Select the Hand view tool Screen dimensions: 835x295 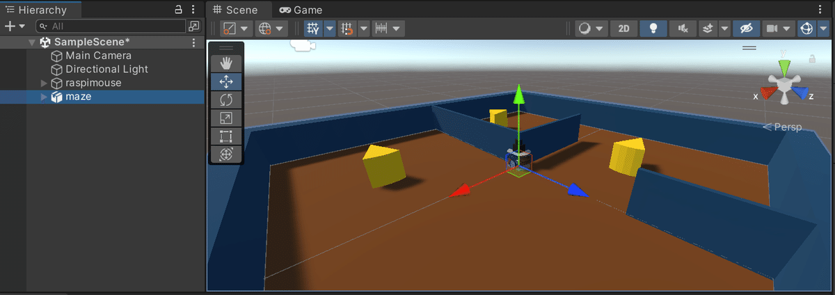tap(226, 63)
